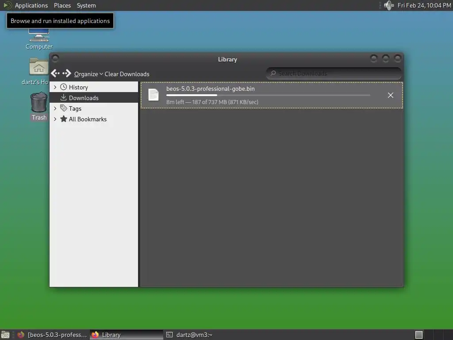
Task: Select Downloads in the sidebar
Action: pyautogui.click(x=94, y=98)
